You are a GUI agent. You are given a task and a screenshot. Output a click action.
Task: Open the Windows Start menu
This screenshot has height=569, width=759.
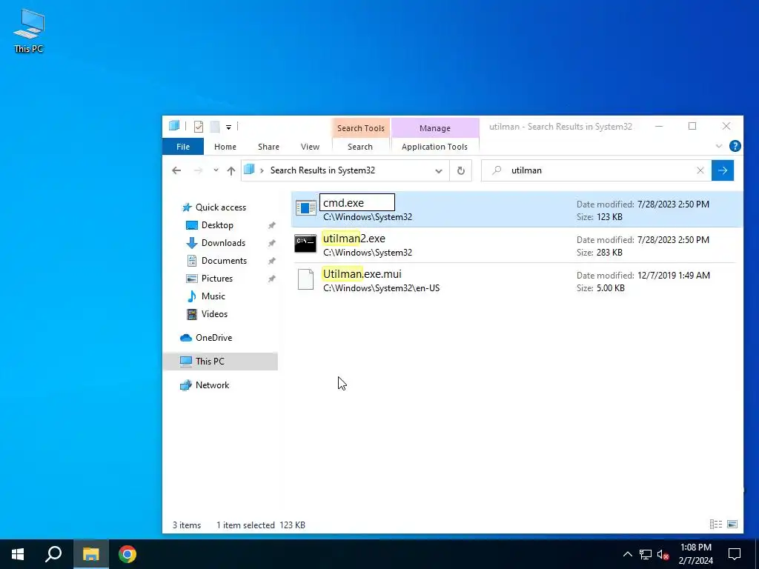point(18,554)
